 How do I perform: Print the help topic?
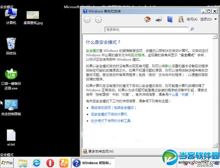click(x=159, y=19)
